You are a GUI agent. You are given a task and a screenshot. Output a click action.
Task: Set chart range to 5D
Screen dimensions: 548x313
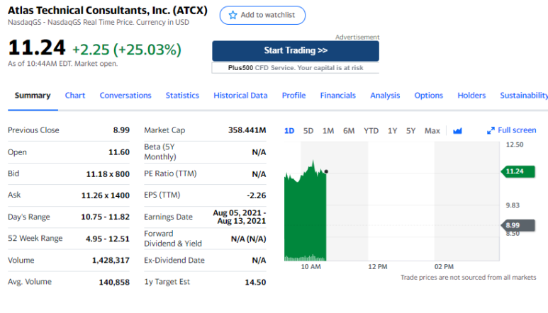[x=308, y=131]
